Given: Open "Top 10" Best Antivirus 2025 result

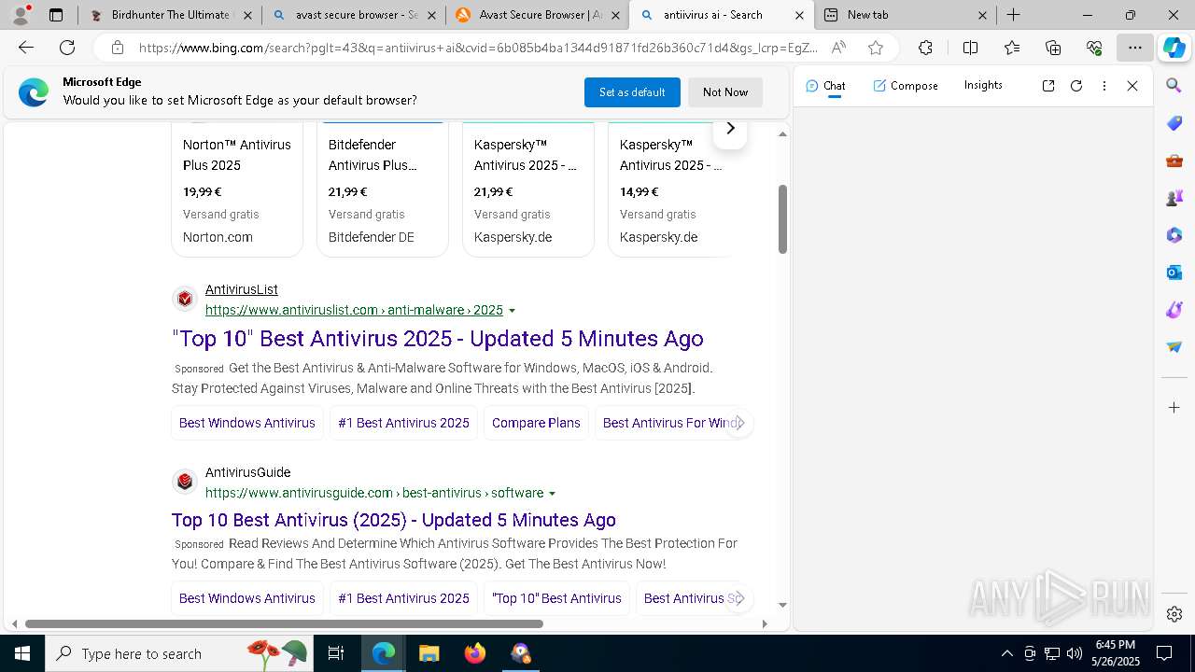Looking at the screenshot, I should pos(438,339).
